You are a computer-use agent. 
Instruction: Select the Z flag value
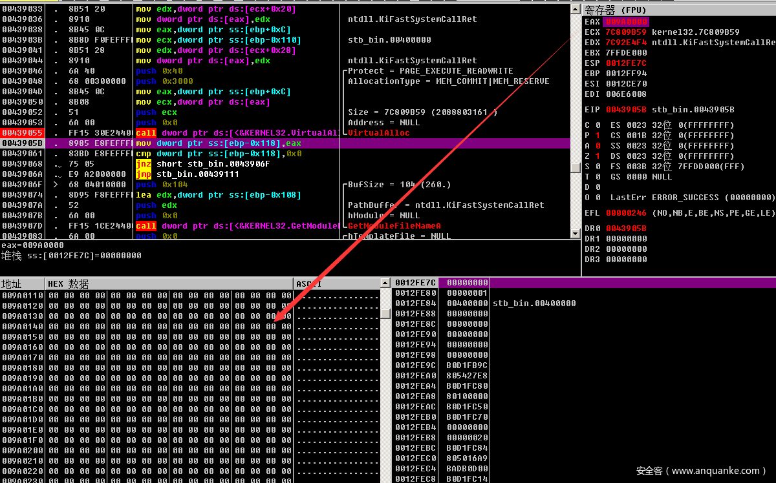tap(598, 156)
